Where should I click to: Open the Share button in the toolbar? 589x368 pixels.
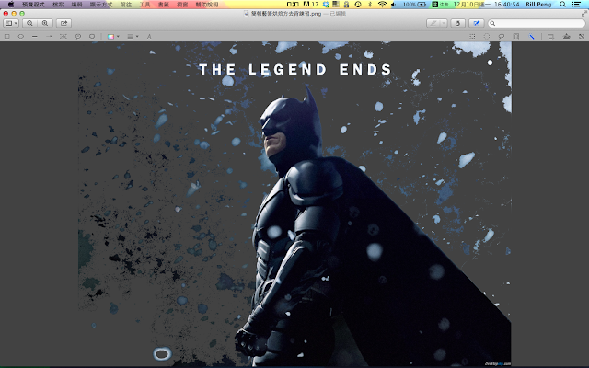[x=64, y=23]
